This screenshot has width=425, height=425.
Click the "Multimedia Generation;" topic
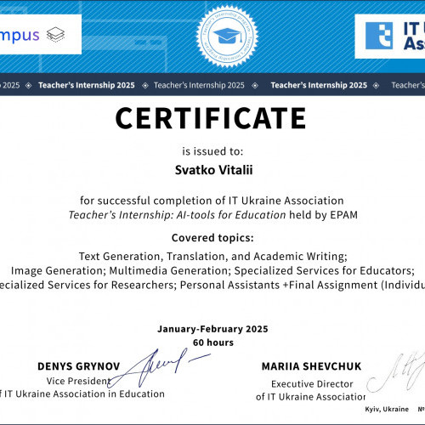point(170,271)
